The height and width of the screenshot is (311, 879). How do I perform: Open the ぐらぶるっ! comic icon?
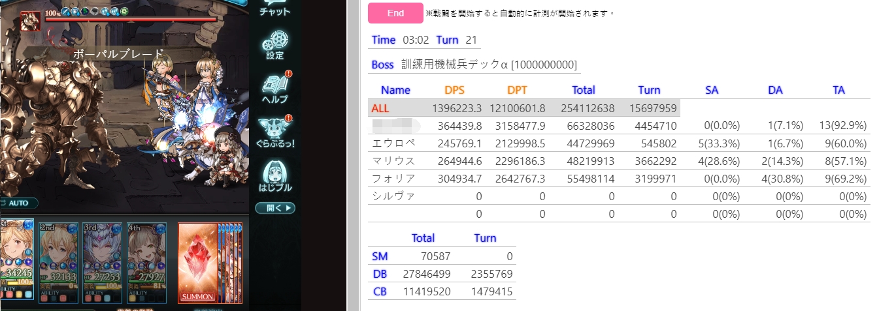(276, 131)
